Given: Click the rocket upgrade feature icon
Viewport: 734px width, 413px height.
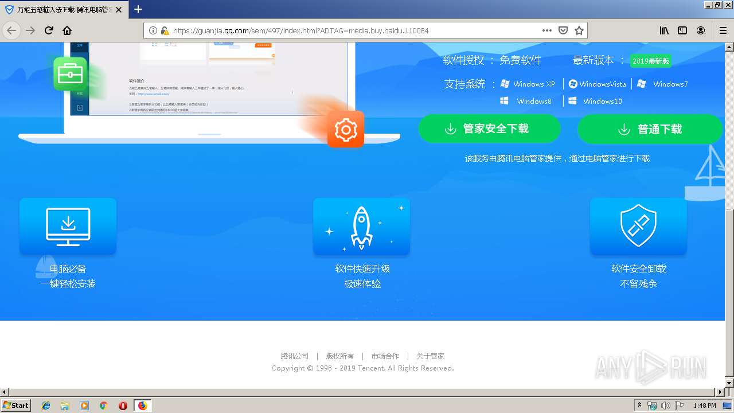Looking at the screenshot, I should click(361, 226).
